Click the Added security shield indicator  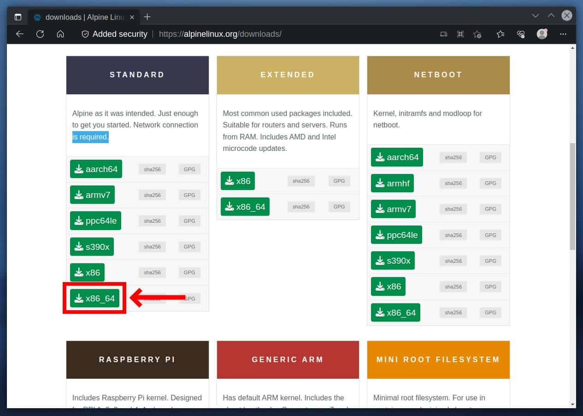point(114,34)
